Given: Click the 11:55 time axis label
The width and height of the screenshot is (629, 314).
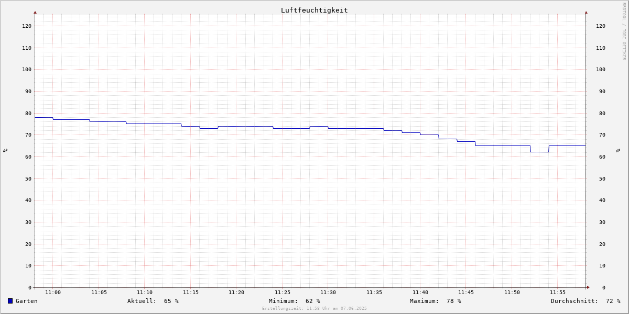Looking at the screenshot, I should click(558, 293).
